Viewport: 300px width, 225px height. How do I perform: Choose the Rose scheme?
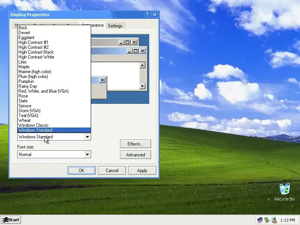pos(54,96)
